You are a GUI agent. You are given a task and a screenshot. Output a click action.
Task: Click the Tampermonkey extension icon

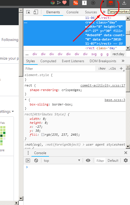coord(111,3)
